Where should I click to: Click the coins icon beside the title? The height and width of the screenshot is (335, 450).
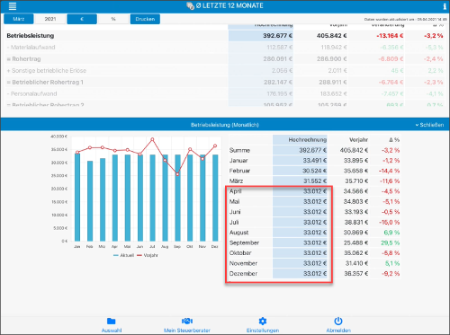tap(190, 6)
